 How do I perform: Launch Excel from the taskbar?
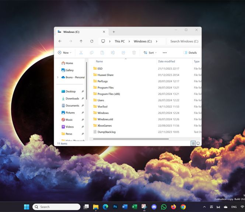[134, 207]
